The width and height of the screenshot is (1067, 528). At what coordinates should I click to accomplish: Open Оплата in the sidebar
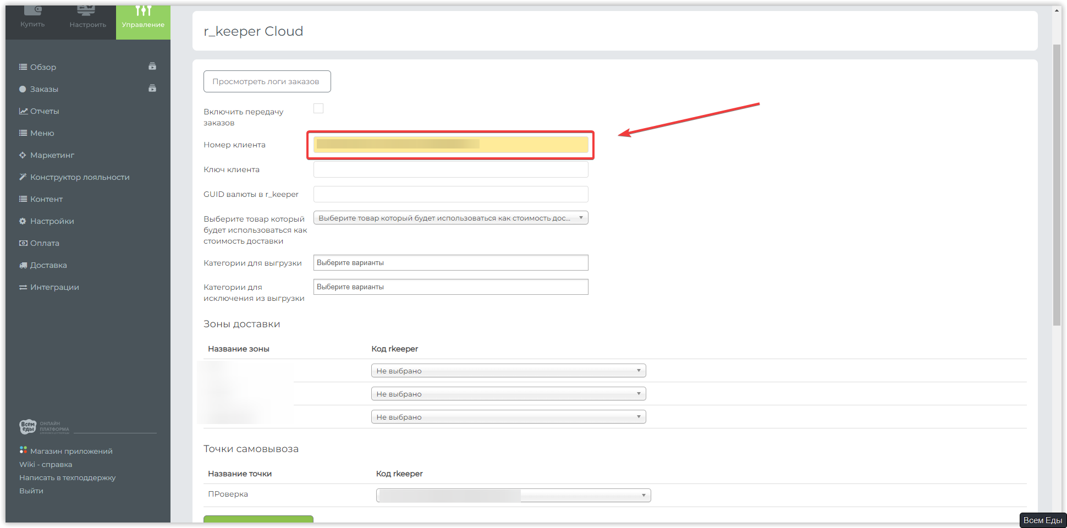(x=45, y=243)
